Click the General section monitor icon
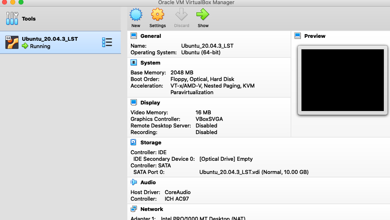The height and width of the screenshot is (220, 390). point(133,36)
